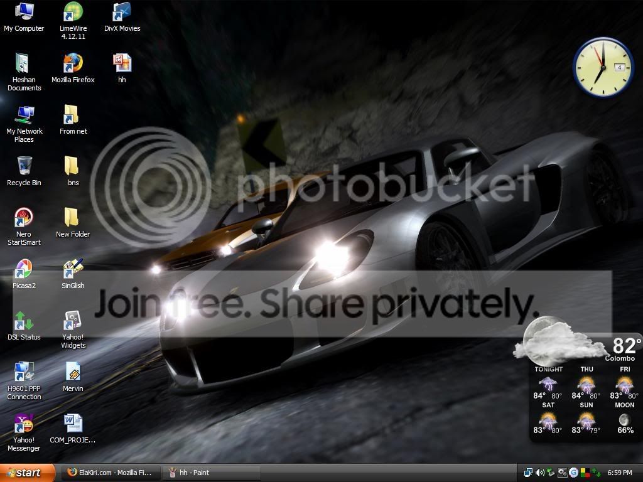Select the From net folder shortcut
This screenshot has width=643, height=482.
[73, 120]
